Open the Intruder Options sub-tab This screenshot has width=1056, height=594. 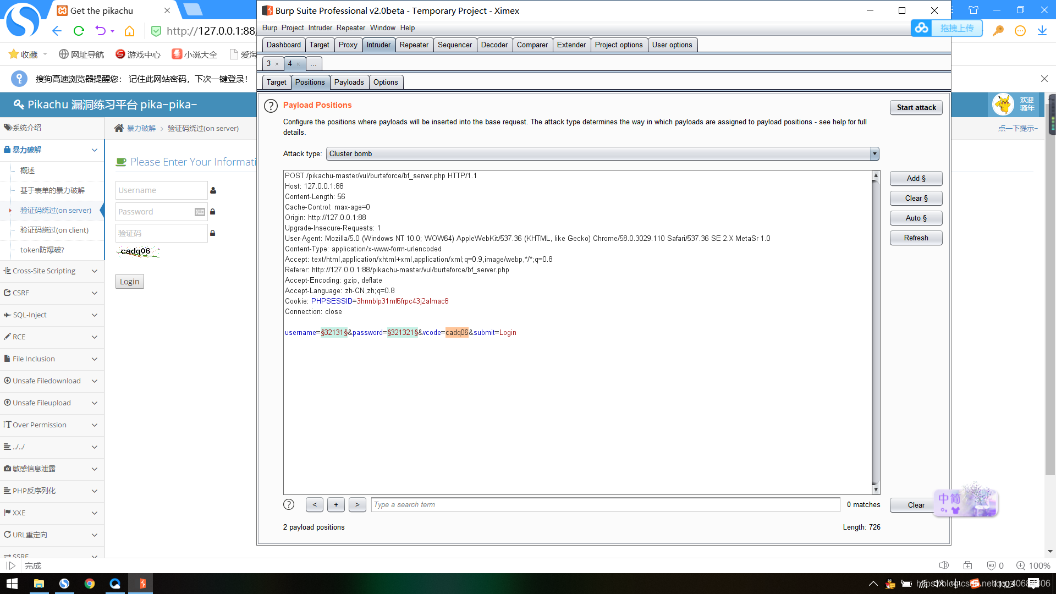tap(386, 82)
